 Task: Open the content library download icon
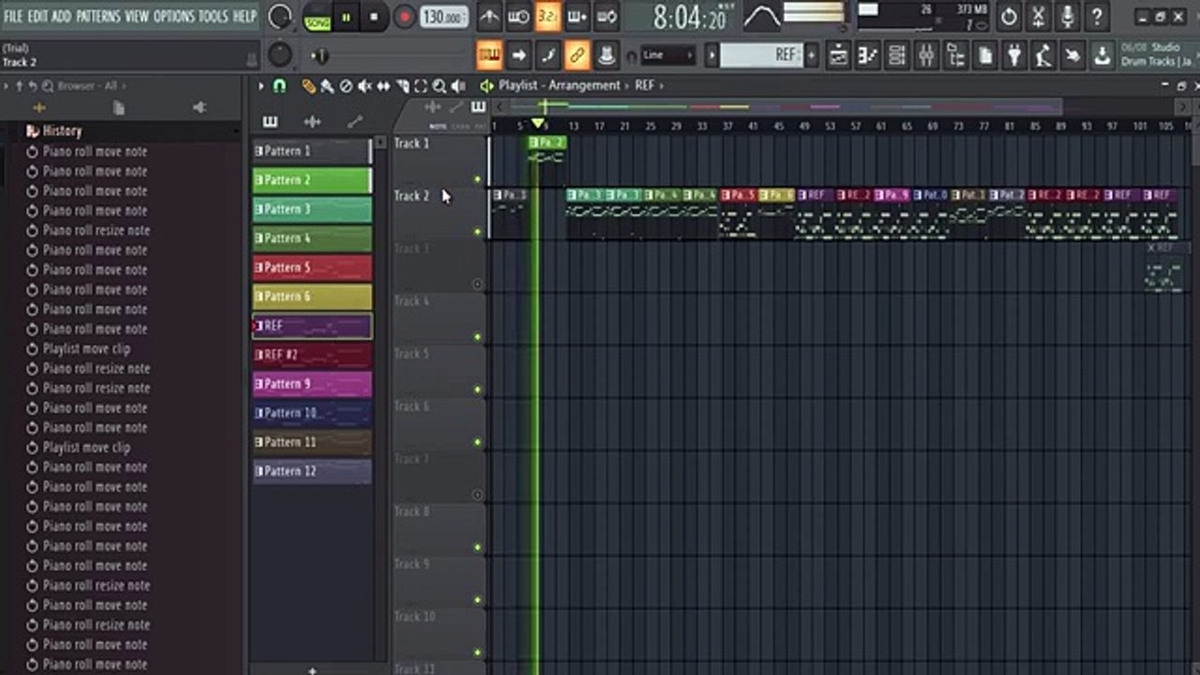pyautogui.click(x=1103, y=55)
